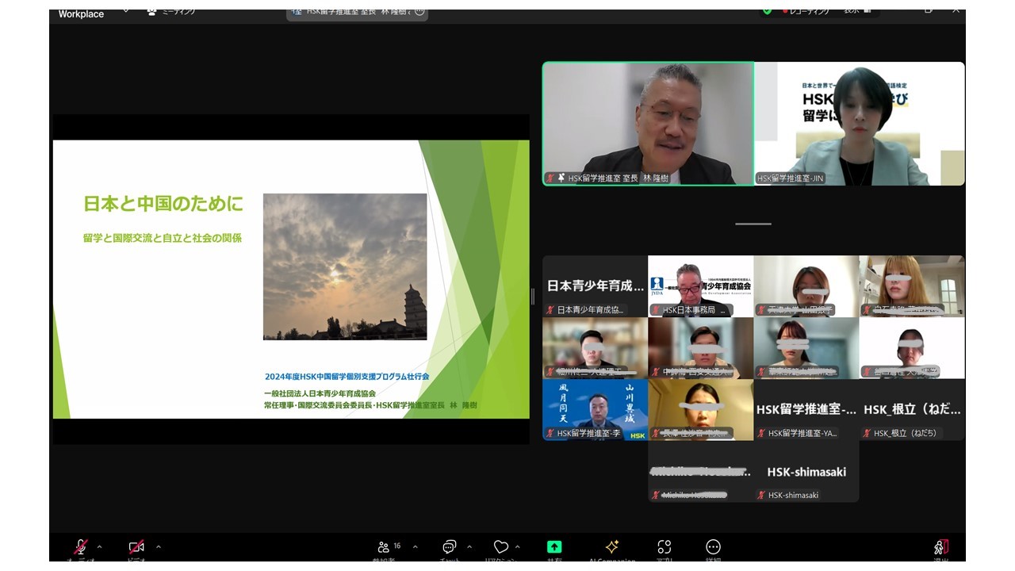This screenshot has width=1015, height=571.
Task: Click the cloudy sky photo in slide
Action: coord(345,266)
